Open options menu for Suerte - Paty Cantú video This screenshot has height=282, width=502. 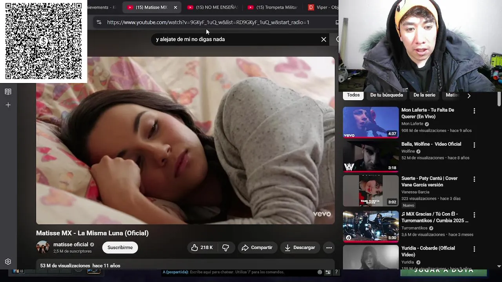474,179
